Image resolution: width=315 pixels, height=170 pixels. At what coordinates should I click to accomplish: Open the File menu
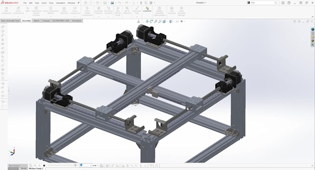[25, 3]
